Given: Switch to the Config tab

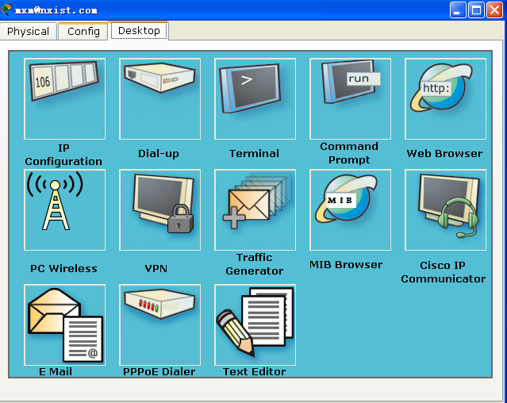Looking at the screenshot, I should 83,32.
